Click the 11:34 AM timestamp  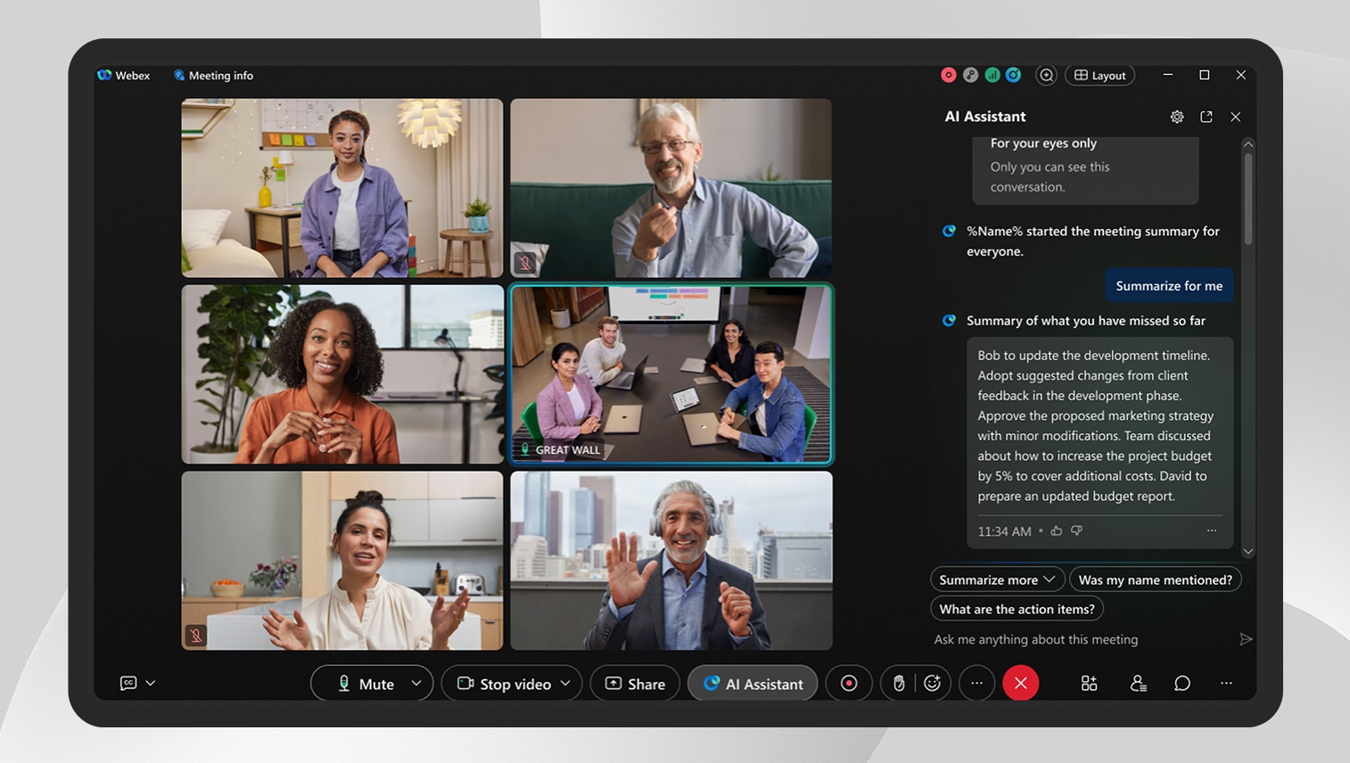click(1004, 531)
